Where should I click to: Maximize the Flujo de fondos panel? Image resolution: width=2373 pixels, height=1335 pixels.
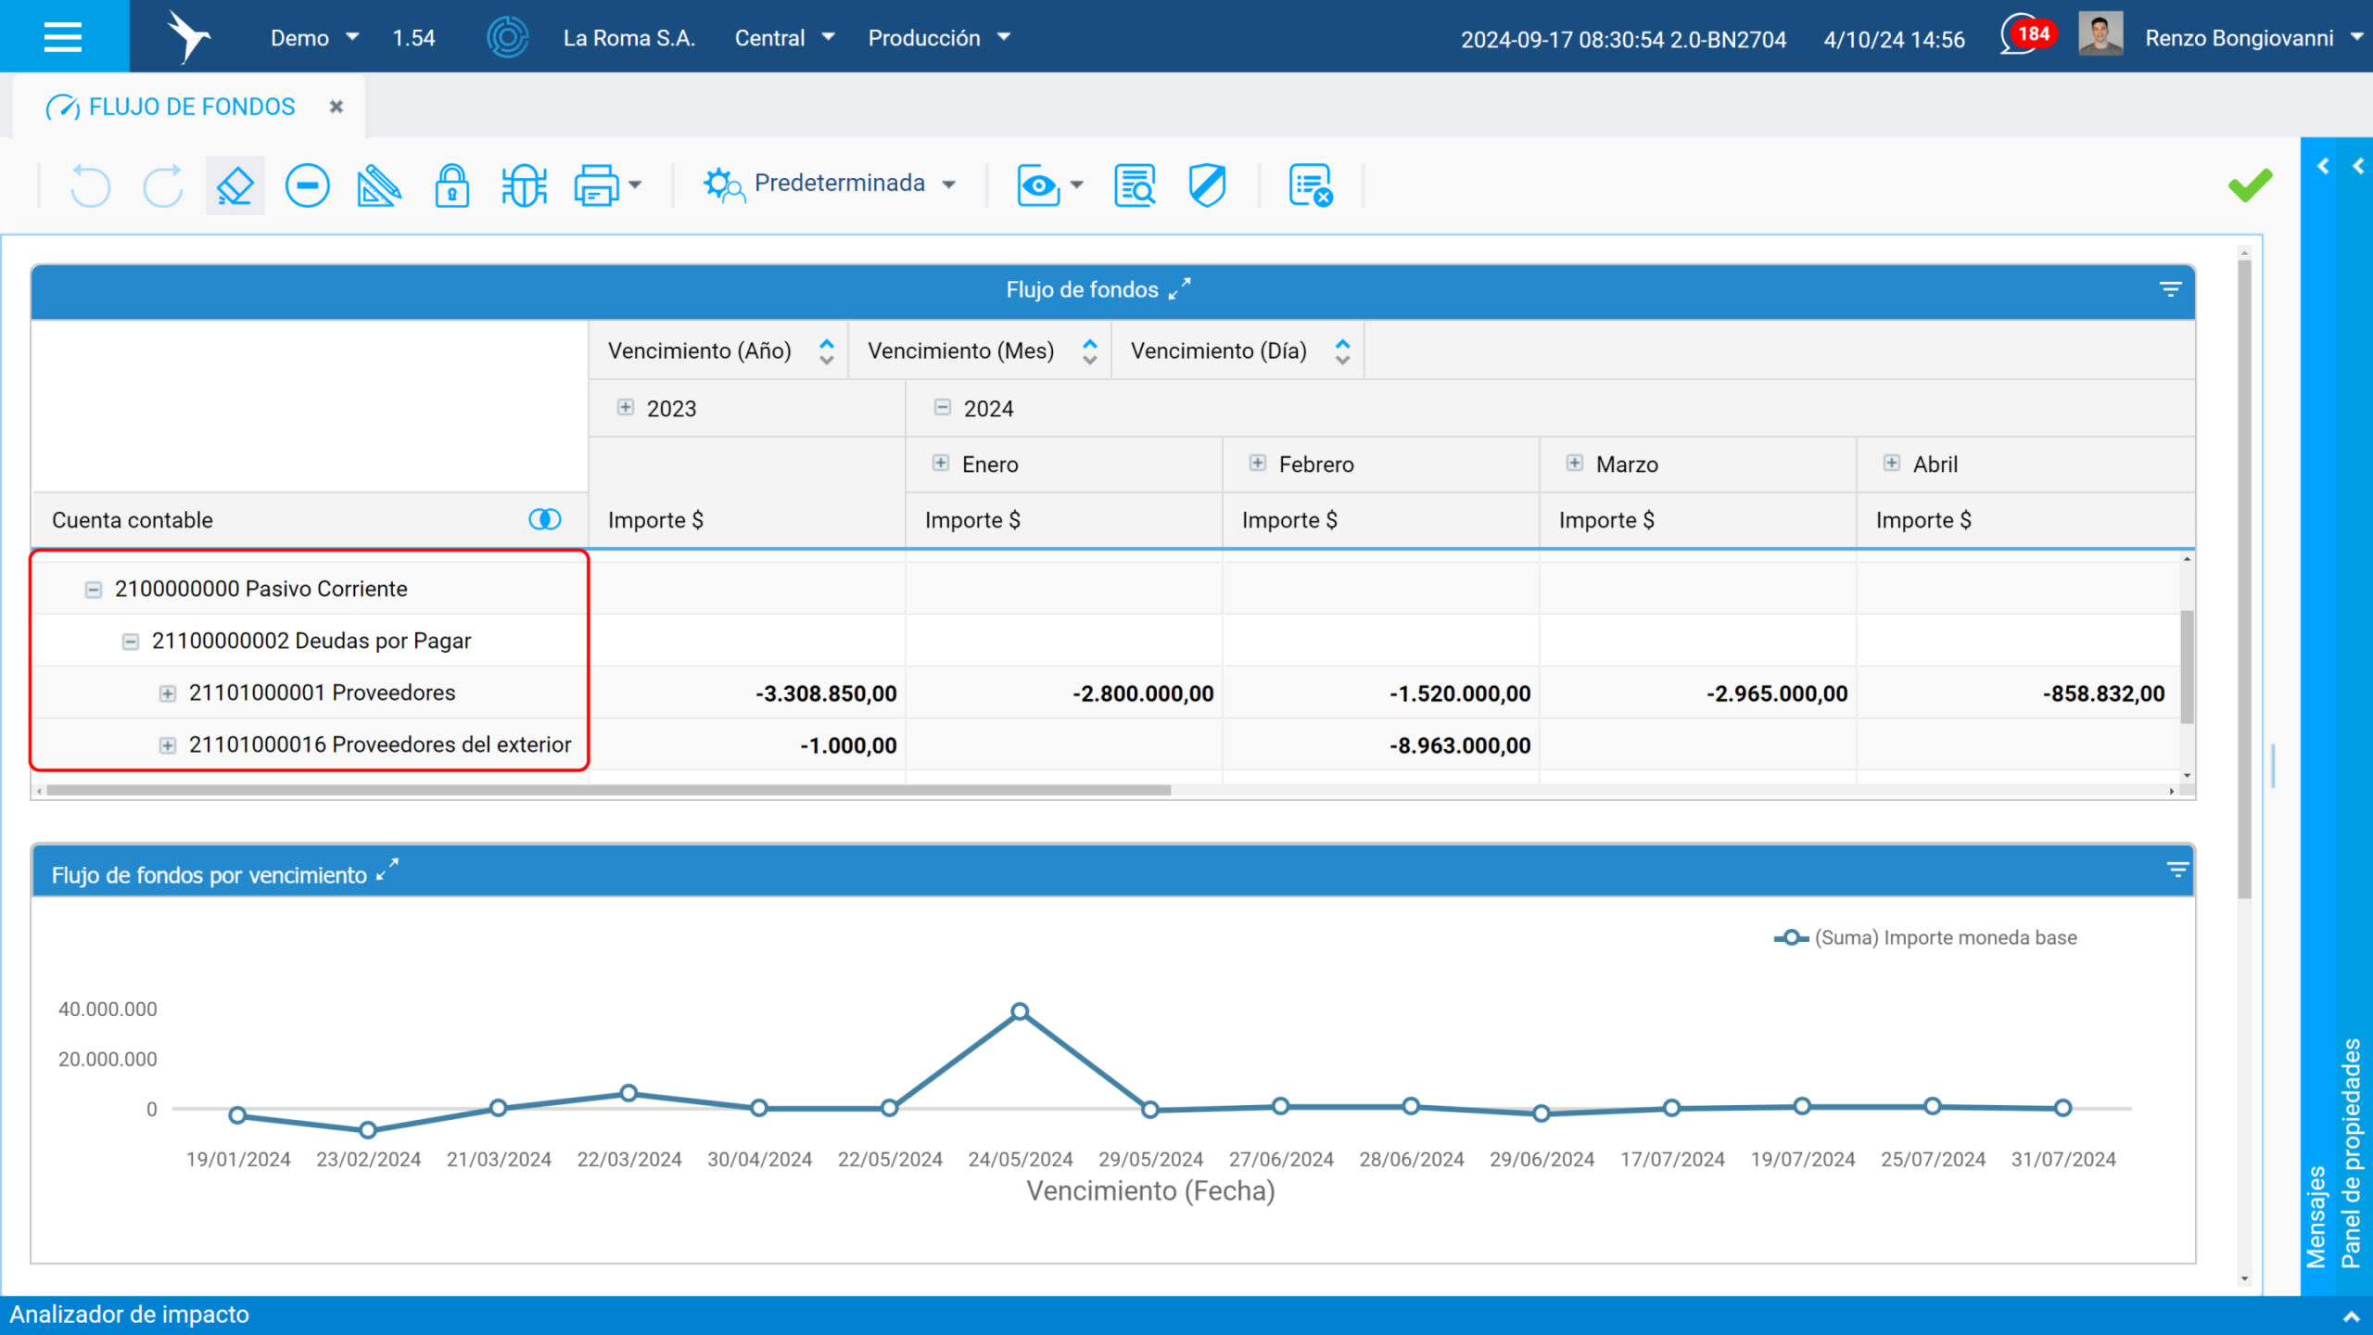1180,289
